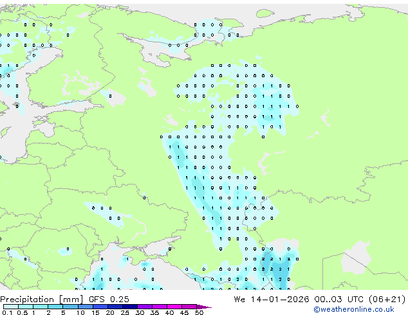Click the 'Precipitation [mm]' title text
This screenshot has width=408, height=315.
coord(42,300)
